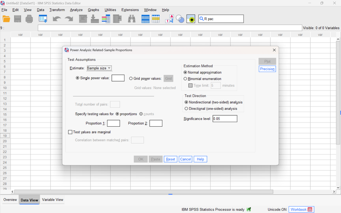The width and height of the screenshot is (341, 213).
Task: Click the Significance level field
Action: click(x=225, y=119)
